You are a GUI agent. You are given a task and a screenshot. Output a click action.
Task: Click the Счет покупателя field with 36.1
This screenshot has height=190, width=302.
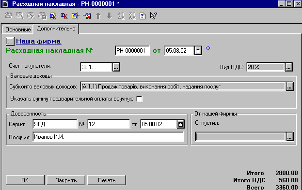(x=96, y=67)
